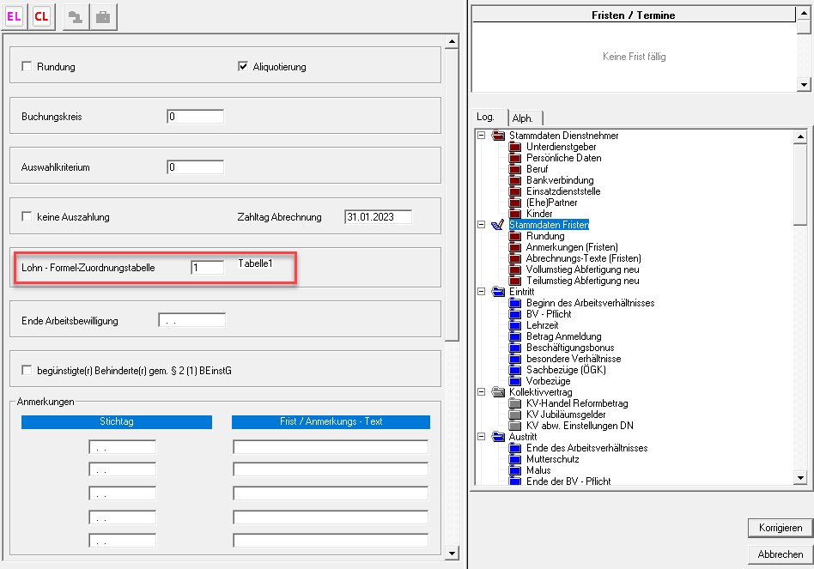This screenshot has height=569, width=814.
Task: Collapse the Eintritt tree node
Action: pos(481,292)
